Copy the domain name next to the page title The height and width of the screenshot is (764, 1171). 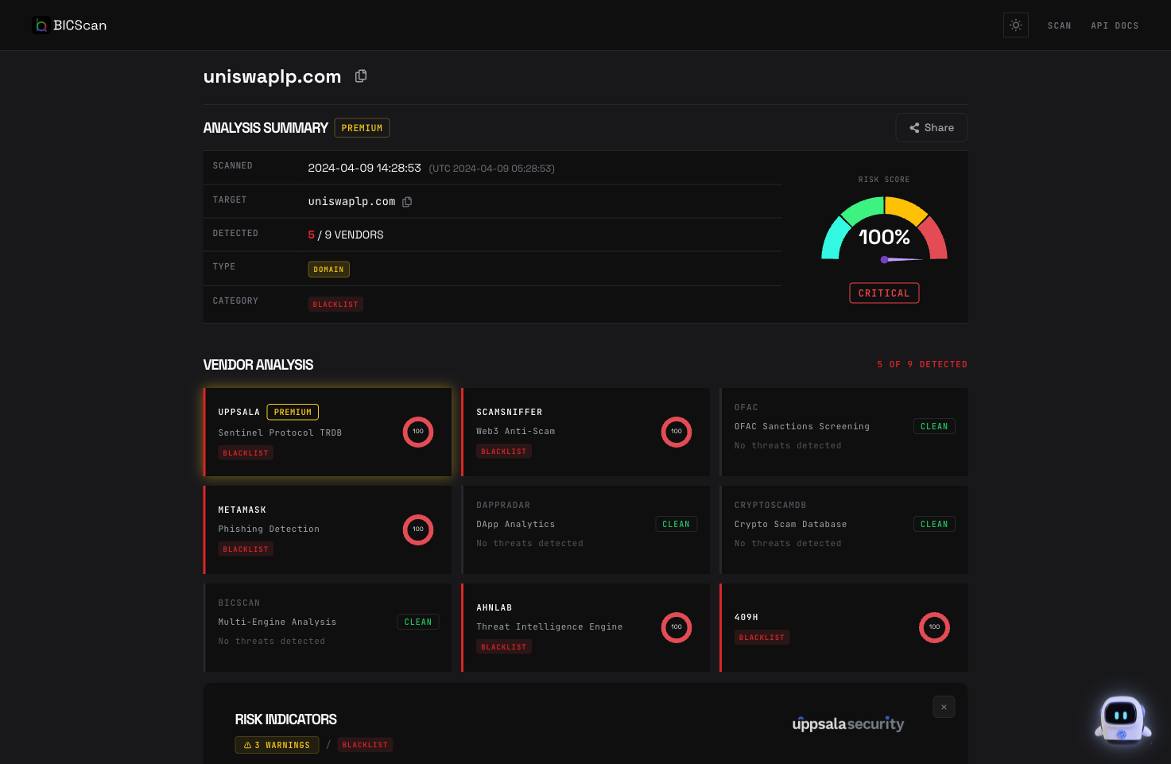[x=361, y=76]
